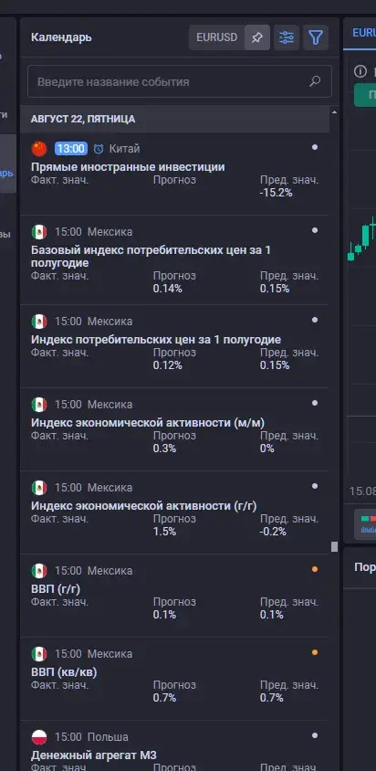This screenshot has height=771, width=376.
Task: Click the pin icon next to EURUSD
Action: pos(257,37)
